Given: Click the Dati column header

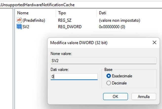Looking at the screenshot, I should (103, 13).
